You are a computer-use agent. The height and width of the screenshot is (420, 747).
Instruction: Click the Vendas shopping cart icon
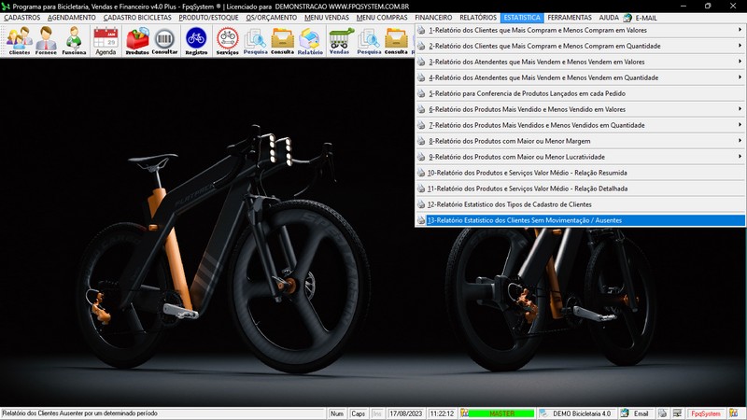pos(340,41)
